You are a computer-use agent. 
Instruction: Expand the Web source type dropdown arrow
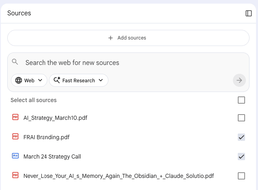click(x=40, y=80)
